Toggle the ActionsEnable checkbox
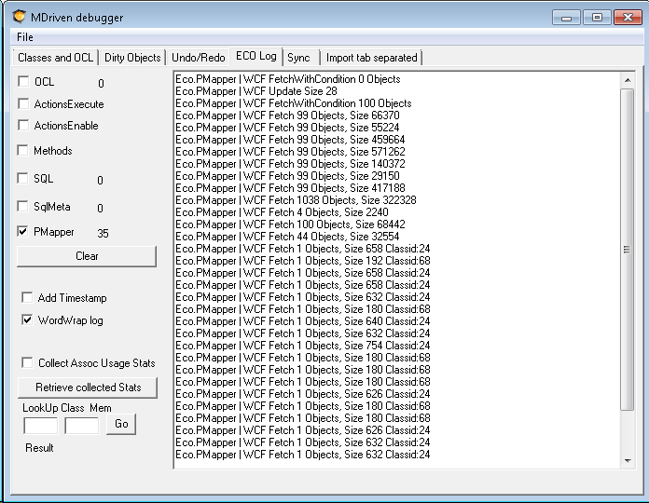The width and height of the screenshot is (649, 503). click(x=23, y=125)
